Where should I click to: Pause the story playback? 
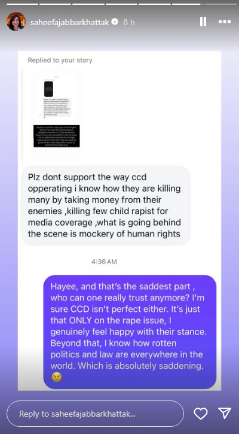point(203,22)
